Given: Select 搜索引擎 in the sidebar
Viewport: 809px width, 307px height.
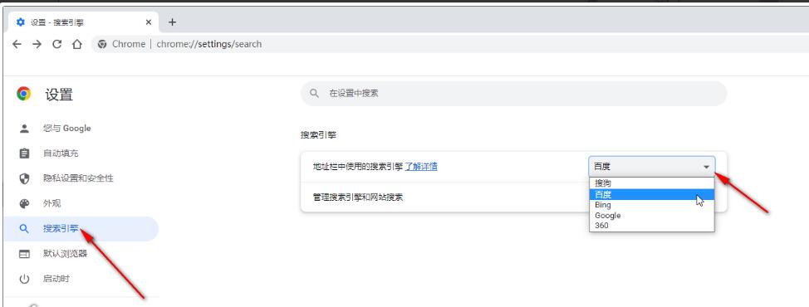Looking at the screenshot, I should (81, 229).
